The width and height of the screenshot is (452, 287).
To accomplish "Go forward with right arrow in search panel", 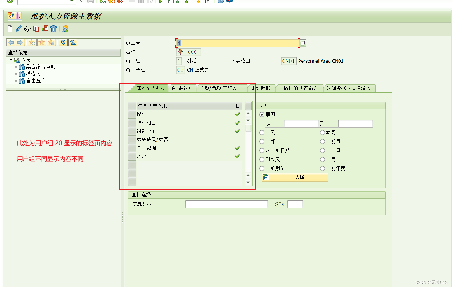I will (20, 42).
